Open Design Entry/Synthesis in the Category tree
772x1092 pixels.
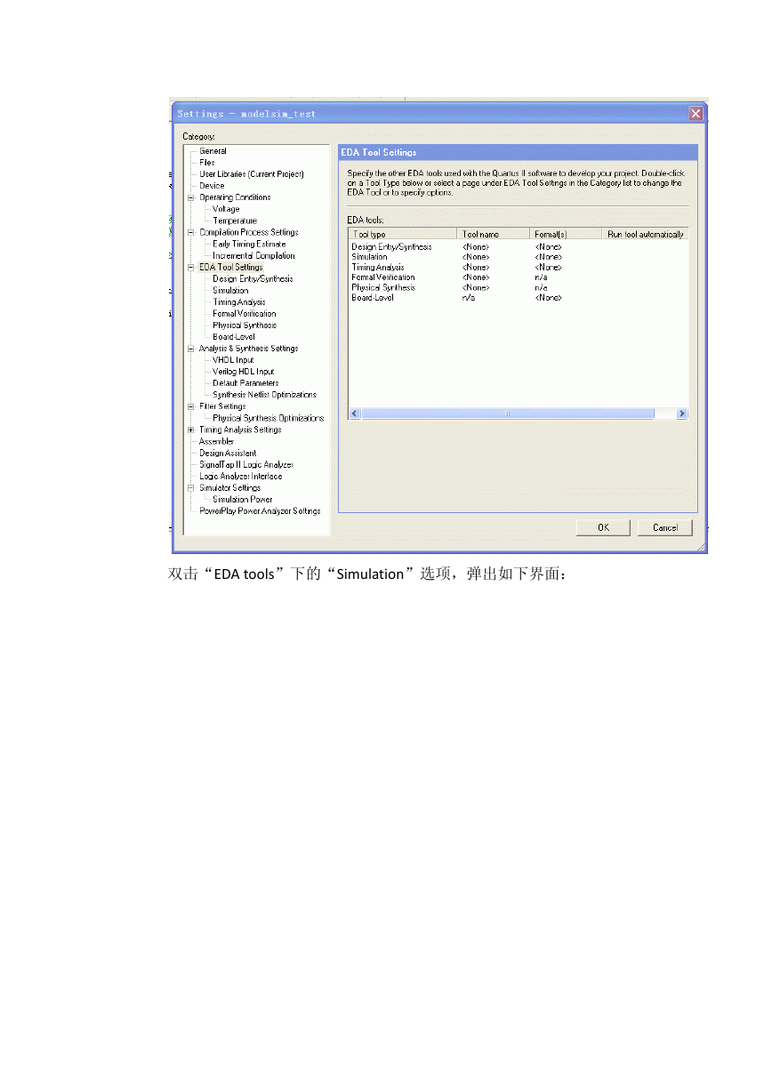point(253,278)
